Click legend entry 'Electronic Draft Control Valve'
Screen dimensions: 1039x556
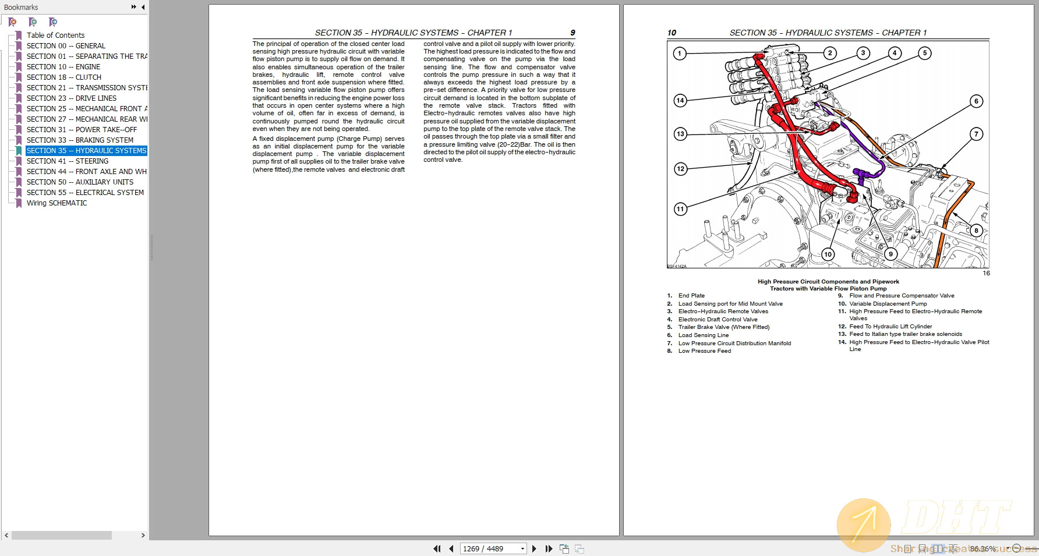pyautogui.click(x=718, y=319)
